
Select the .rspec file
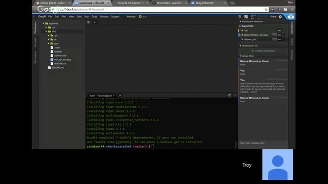point(57,48)
